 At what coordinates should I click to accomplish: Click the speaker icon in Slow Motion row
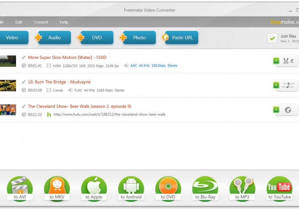(126, 65)
